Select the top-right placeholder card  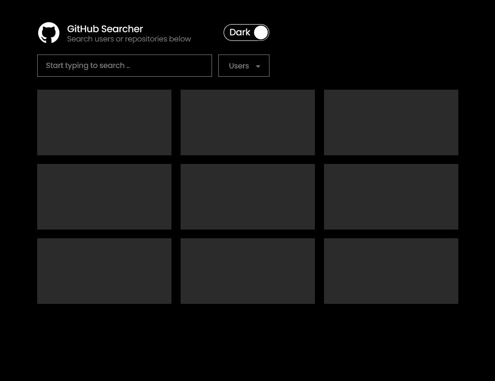[391, 122]
